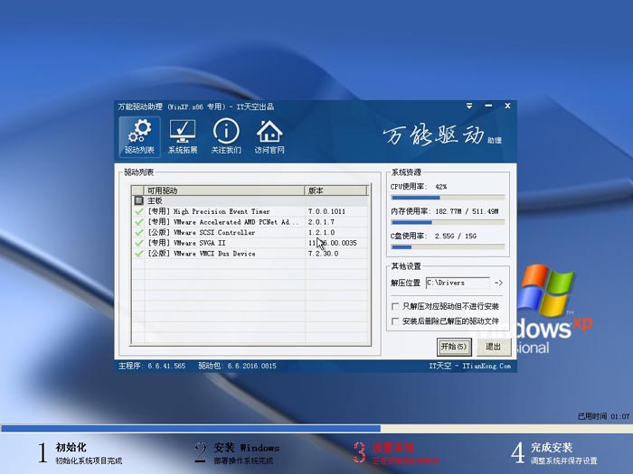Click the 版本 column header
The width and height of the screenshot is (633, 474).
[x=335, y=191]
